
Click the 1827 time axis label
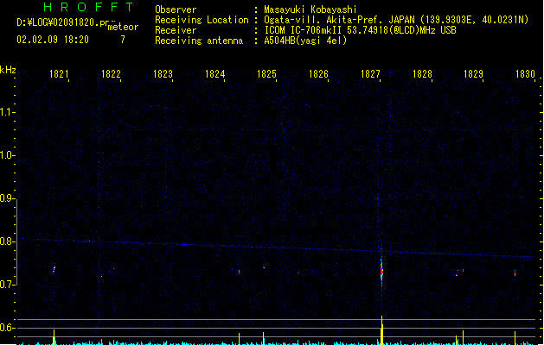(x=370, y=74)
